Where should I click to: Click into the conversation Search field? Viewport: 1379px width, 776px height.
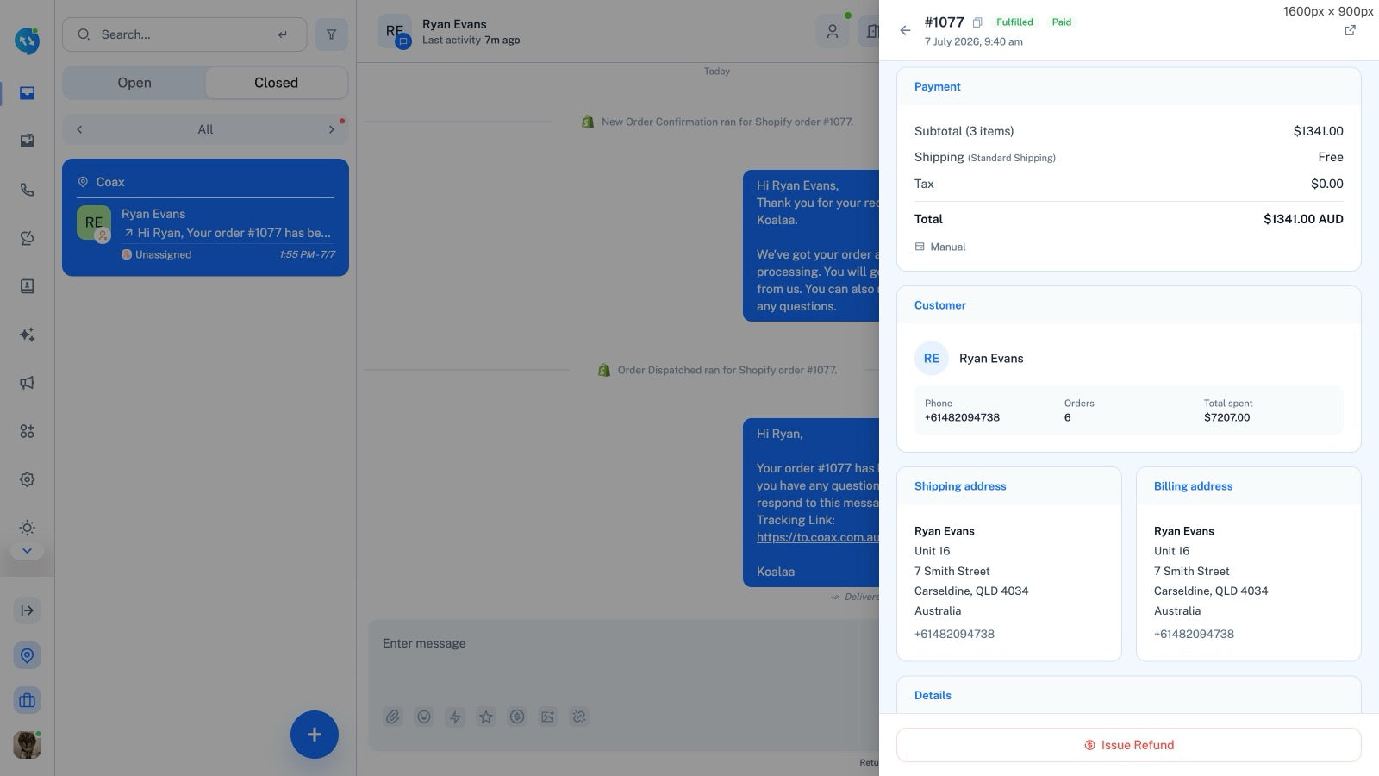tap(184, 34)
